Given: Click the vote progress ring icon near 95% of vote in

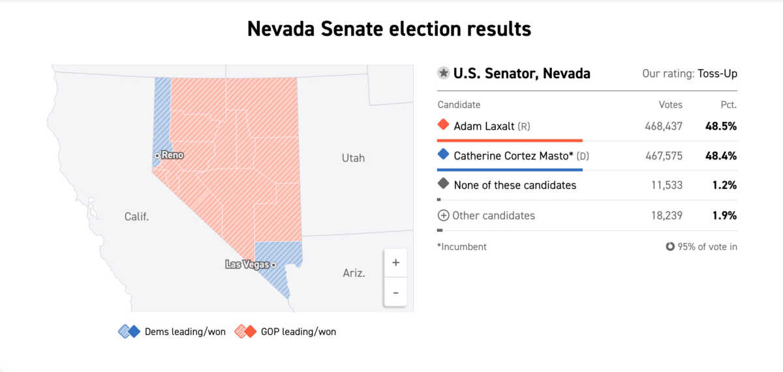Looking at the screenshot, I should click(x=670, y=247).
